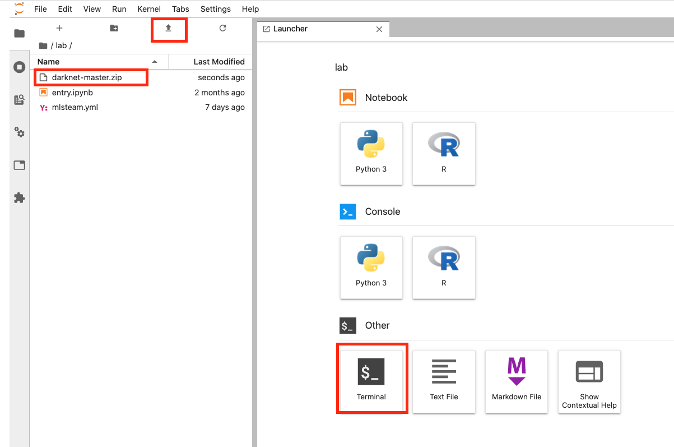
Task: Start an R console
Action: coord(444,268)
